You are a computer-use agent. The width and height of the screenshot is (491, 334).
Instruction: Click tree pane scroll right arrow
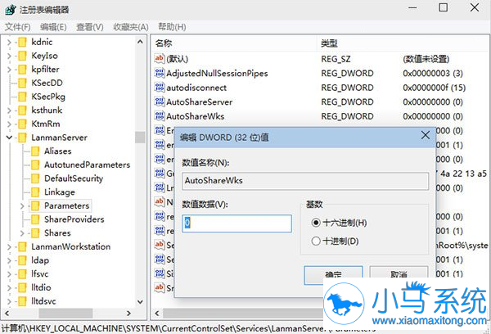128,313
